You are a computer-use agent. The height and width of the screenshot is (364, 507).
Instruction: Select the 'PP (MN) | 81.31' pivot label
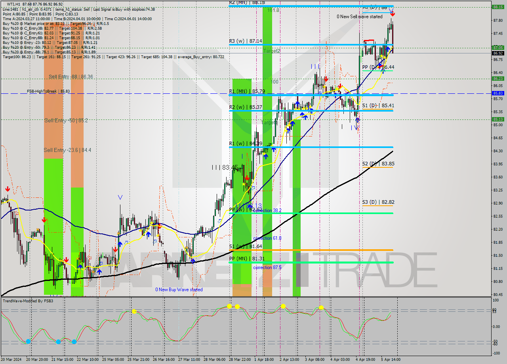click(x=247, y=259)
